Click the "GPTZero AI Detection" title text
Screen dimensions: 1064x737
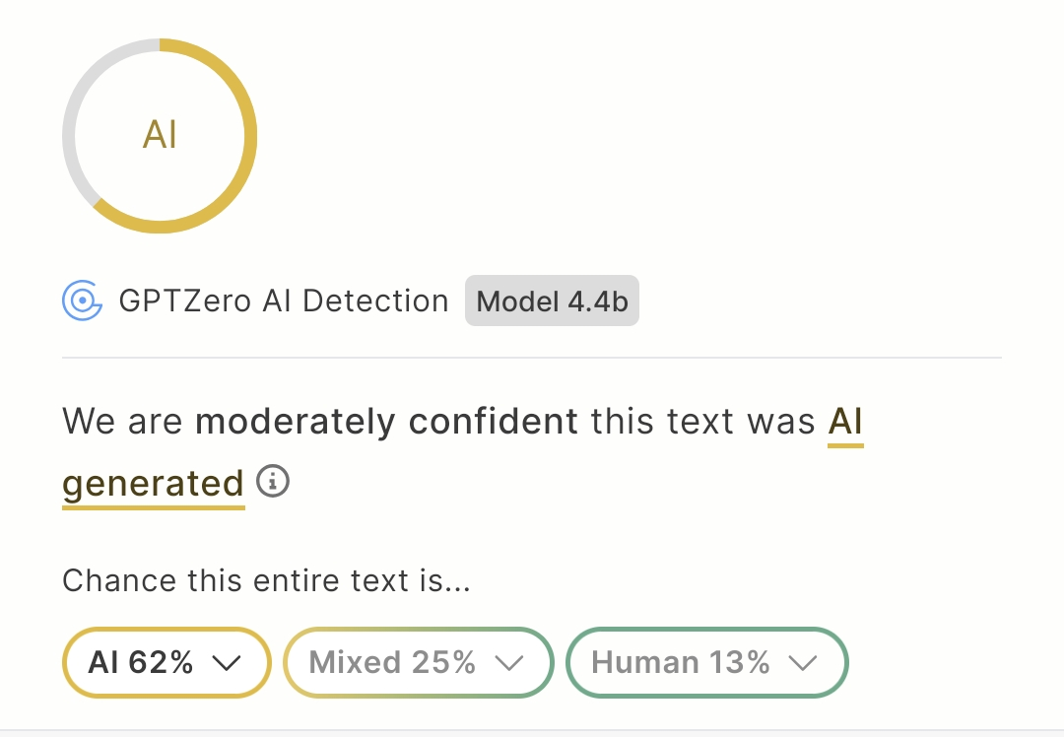pyautogui.click(x=284, y=301)
